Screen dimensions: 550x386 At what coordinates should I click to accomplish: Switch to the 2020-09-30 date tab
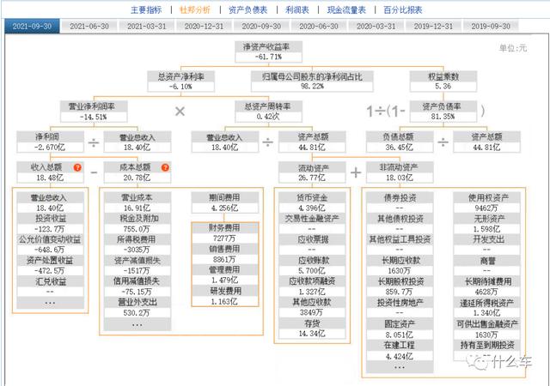261,27
